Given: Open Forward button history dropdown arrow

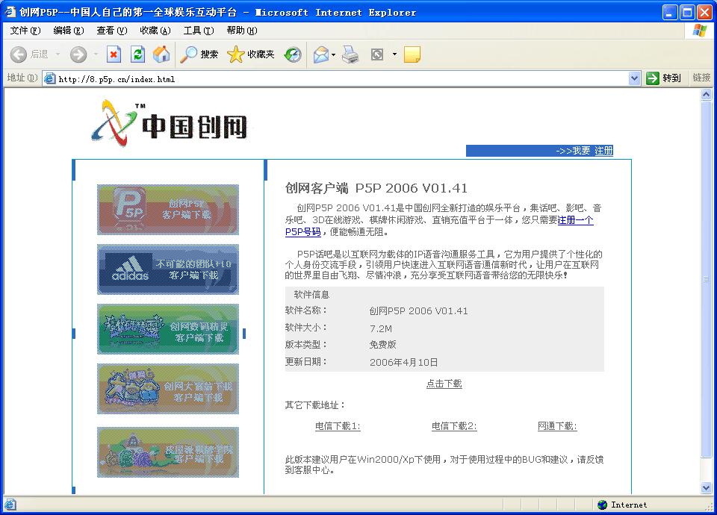Looking at the screenshot, I should point(96,54).
